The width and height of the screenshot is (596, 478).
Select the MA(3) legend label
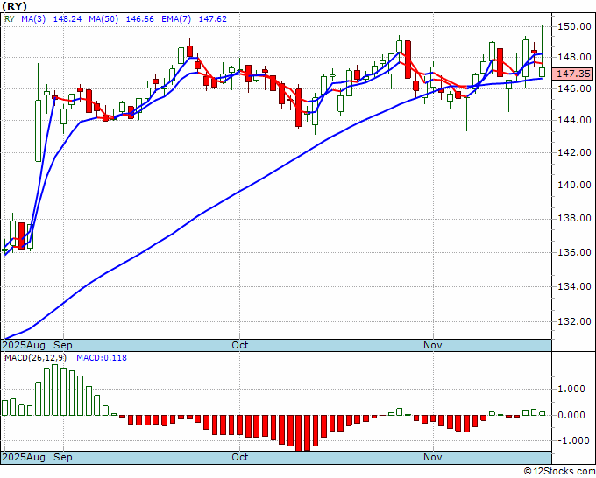click(33, 19)
